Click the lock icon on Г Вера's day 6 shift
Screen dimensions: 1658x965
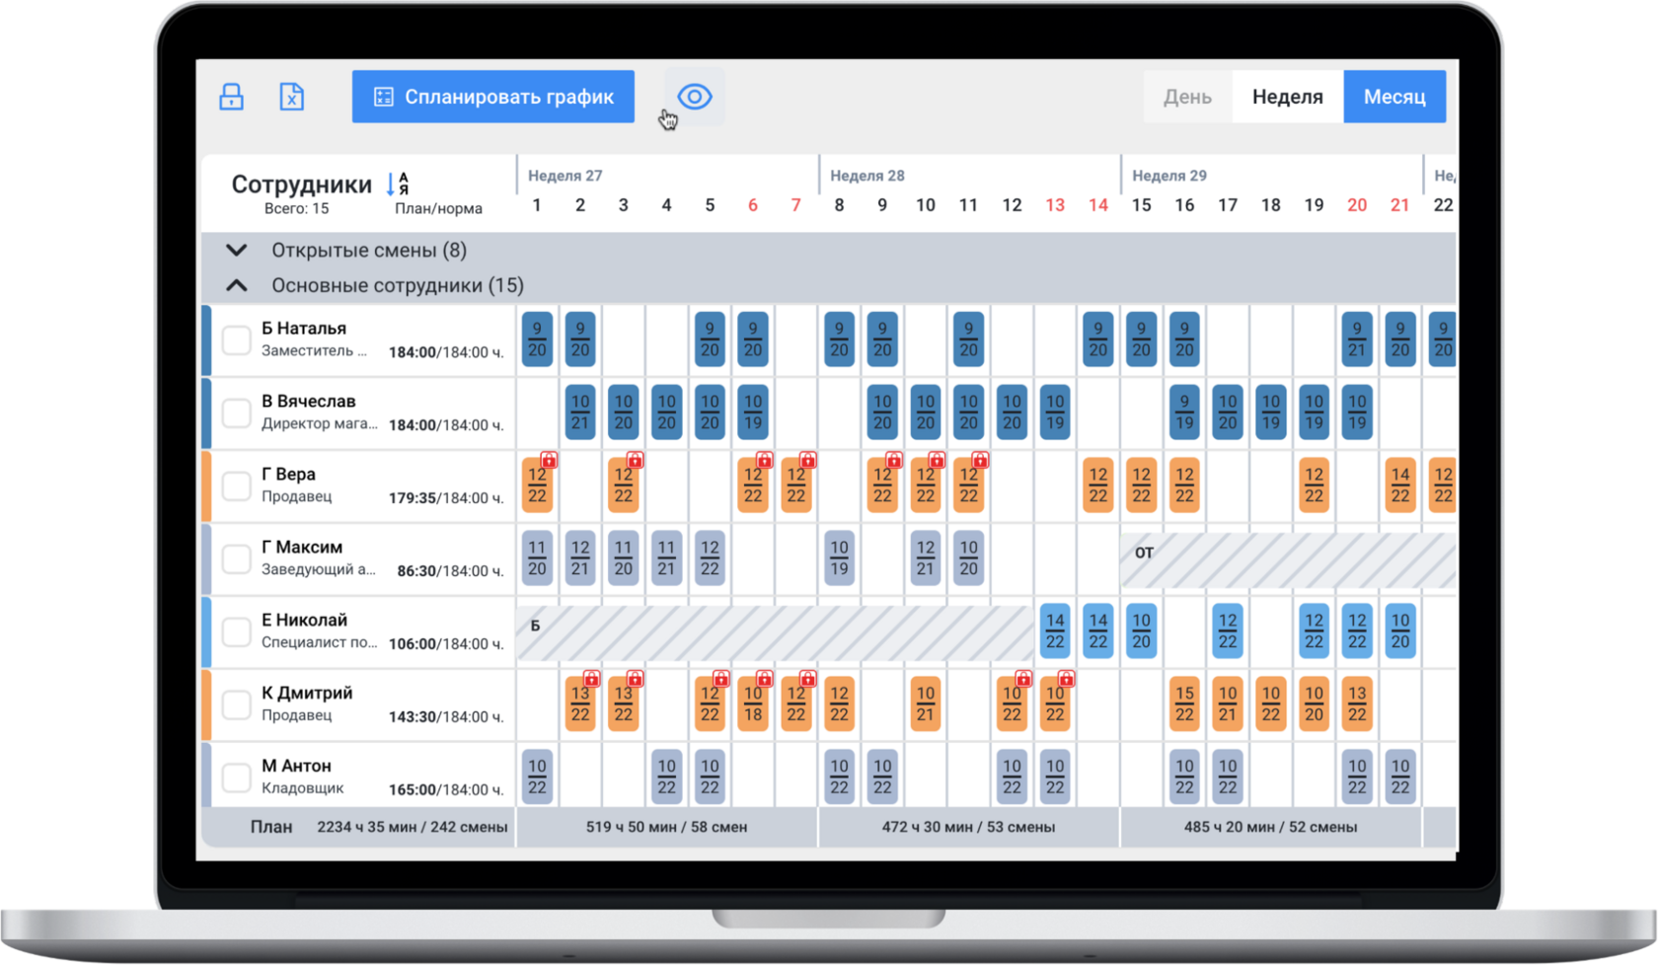pyautogui.click(x=764, y=460)
